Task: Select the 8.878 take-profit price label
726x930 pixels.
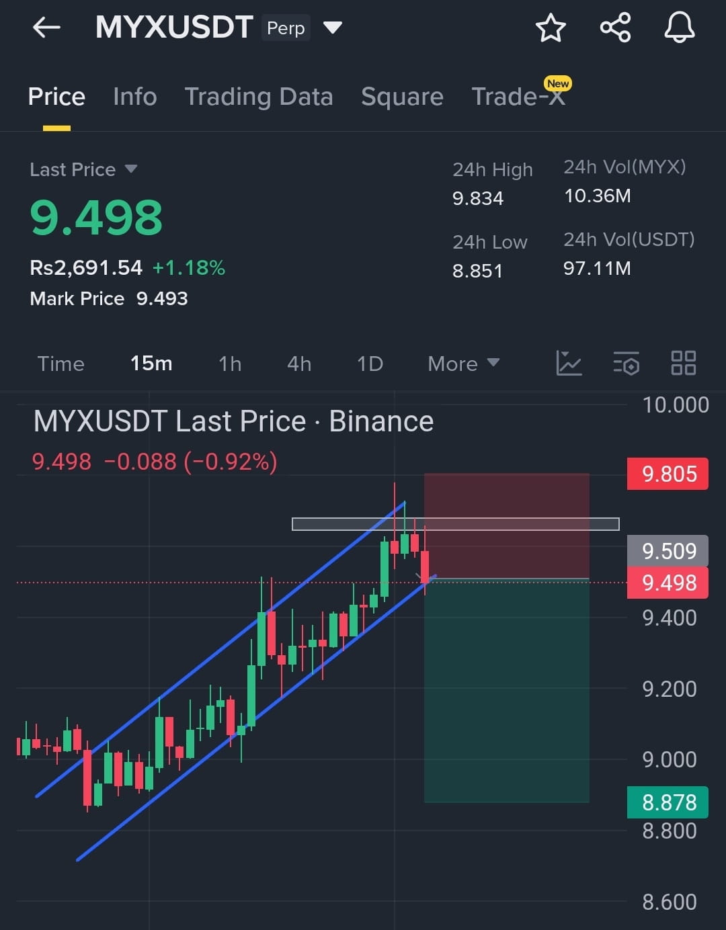Action: tap(668, 802)
